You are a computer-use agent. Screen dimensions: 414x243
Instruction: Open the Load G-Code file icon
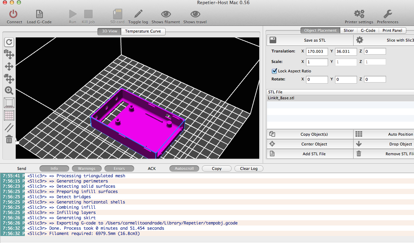click(39, 14)
